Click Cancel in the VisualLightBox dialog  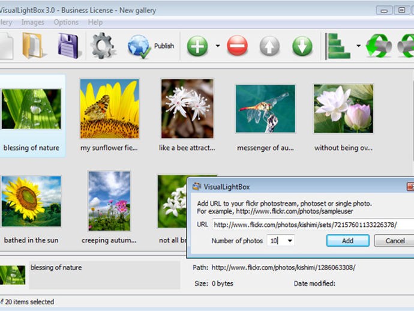394,241
